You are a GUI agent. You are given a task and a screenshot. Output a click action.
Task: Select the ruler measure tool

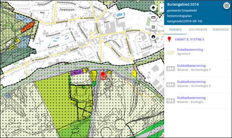153,17
